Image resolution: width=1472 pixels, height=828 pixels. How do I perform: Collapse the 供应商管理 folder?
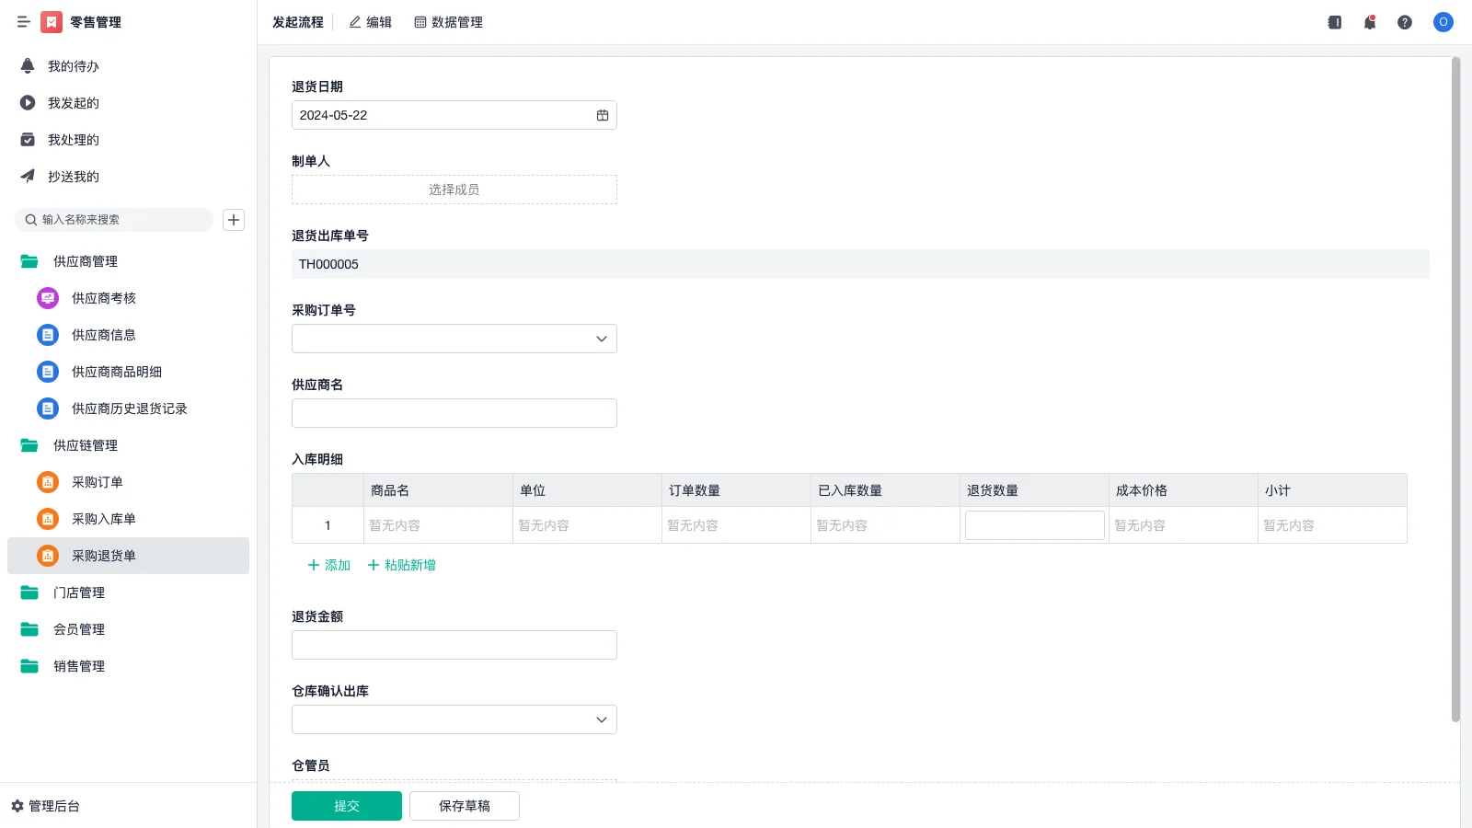click(86, 260)
